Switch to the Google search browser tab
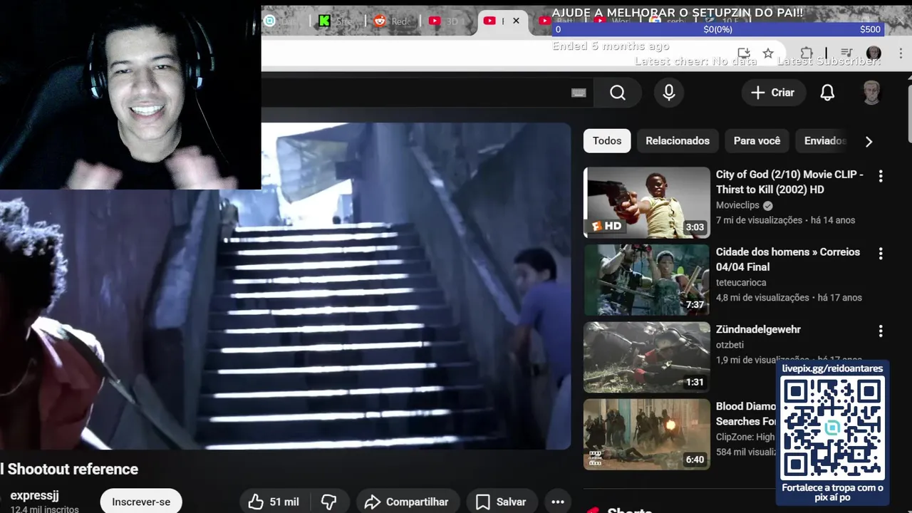 [x=666, y=21]
